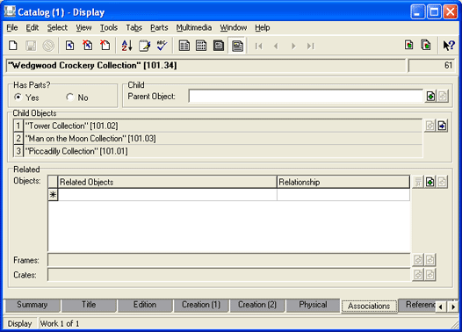Switch to the Edition tab

coord(145,305)
